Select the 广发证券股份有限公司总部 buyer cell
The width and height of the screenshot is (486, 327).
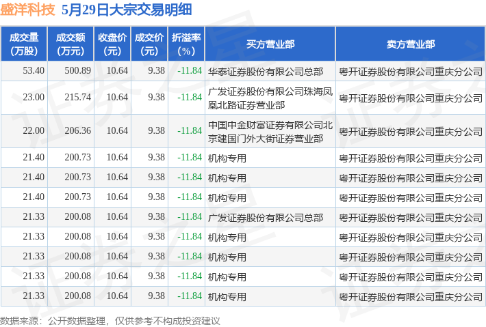coord(270,217)
